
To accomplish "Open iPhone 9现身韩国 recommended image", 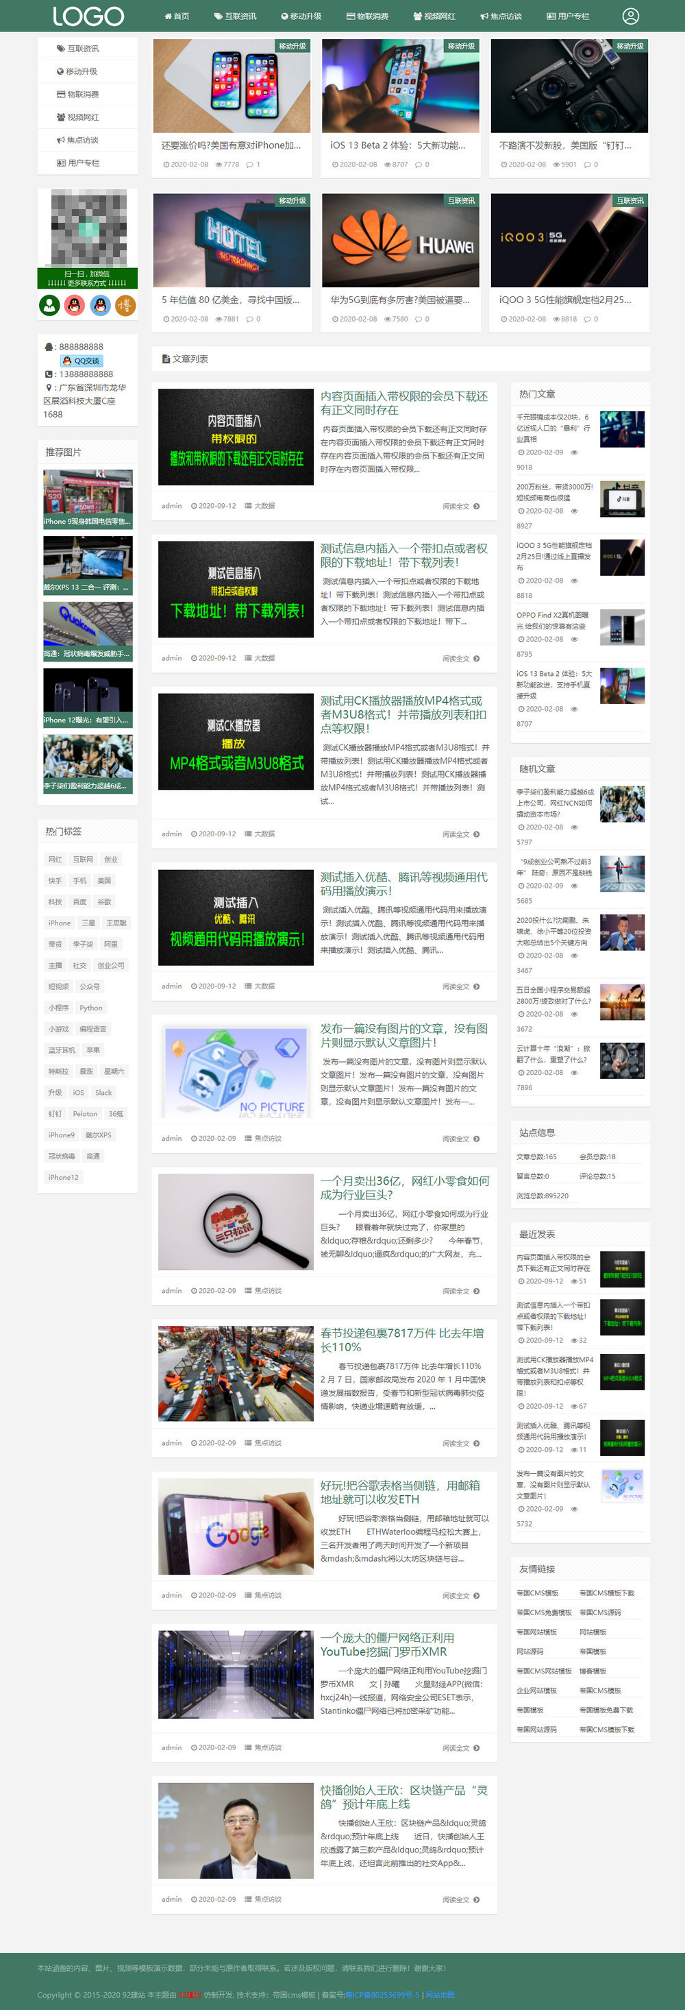I will 87,499.
